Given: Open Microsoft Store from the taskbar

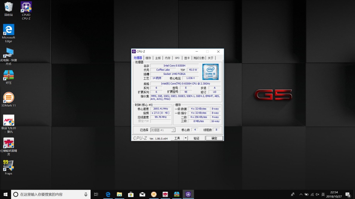Looking at the screenshot, I should [131, 194].
